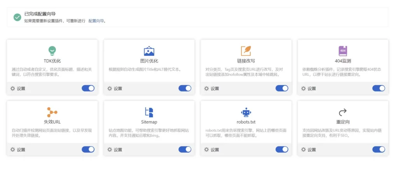Image resolution: width=398 pixels, height=172 pixels.
Task: Toggle the 404监测 module off
Action: pos(379,88)
